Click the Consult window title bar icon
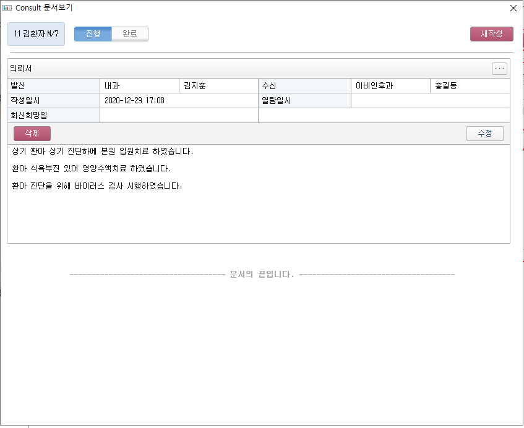 point(7,8)
